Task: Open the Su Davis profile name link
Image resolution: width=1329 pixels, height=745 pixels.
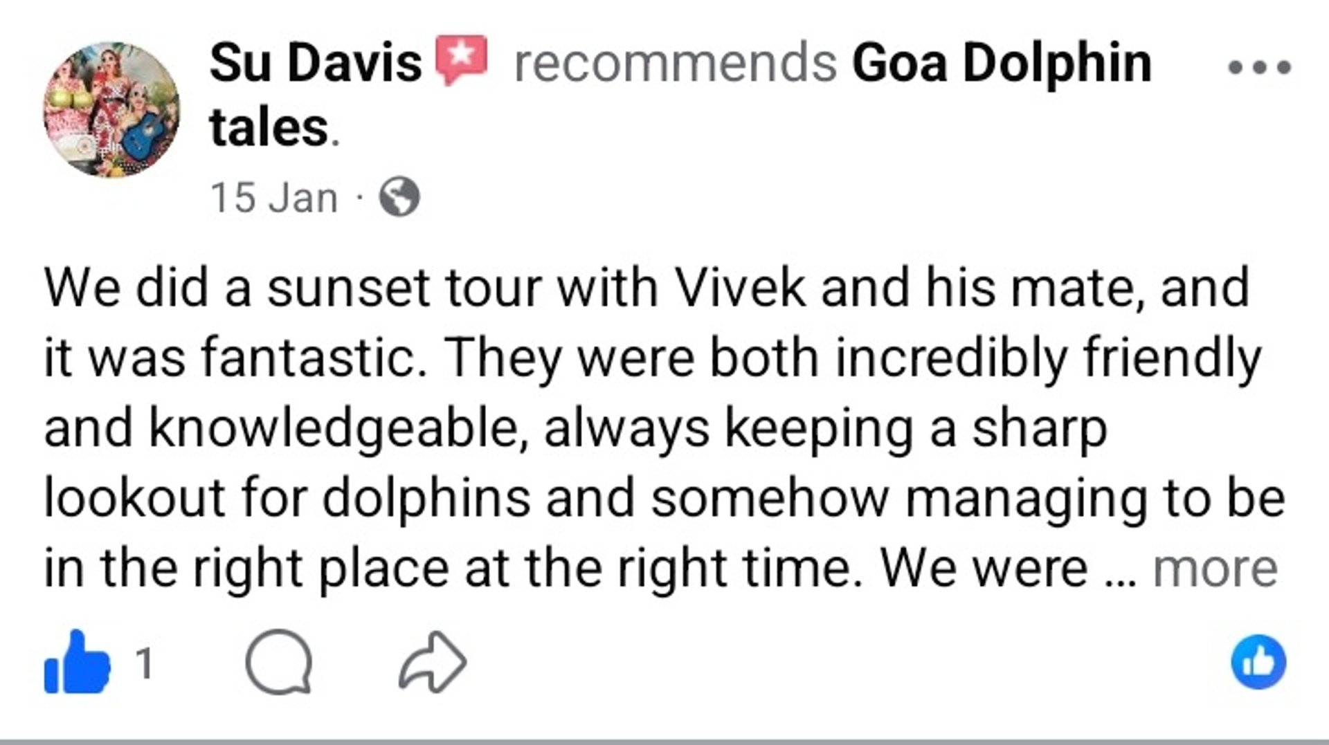Action: pyautogui.click(x=316, y=62)
